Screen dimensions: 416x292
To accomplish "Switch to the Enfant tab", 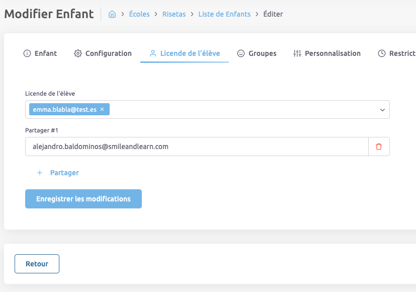I will (40, 53).
